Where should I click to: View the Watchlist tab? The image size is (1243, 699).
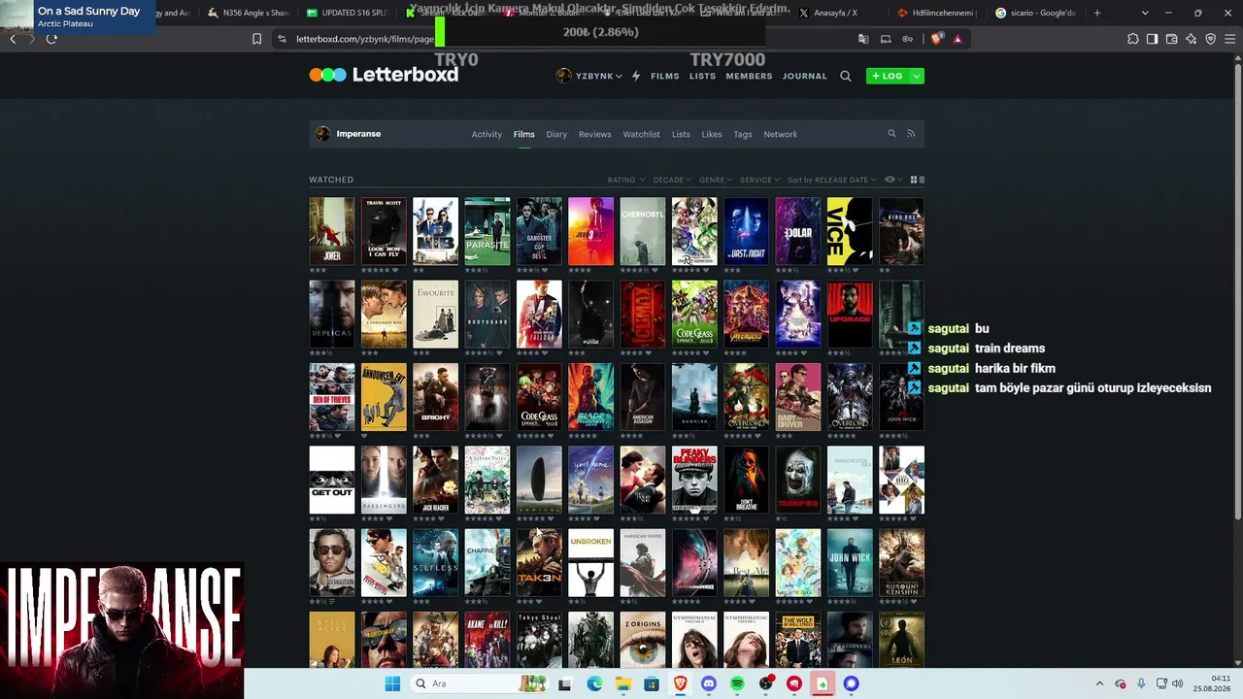[641, 134]
